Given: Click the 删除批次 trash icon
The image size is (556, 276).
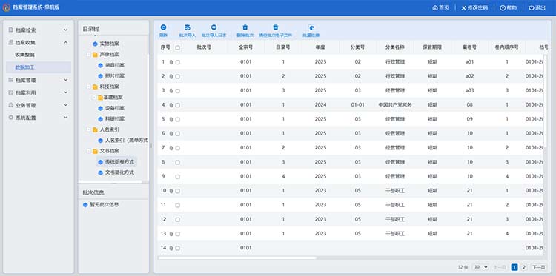Looking at the screenshot, I should point(245,27).
